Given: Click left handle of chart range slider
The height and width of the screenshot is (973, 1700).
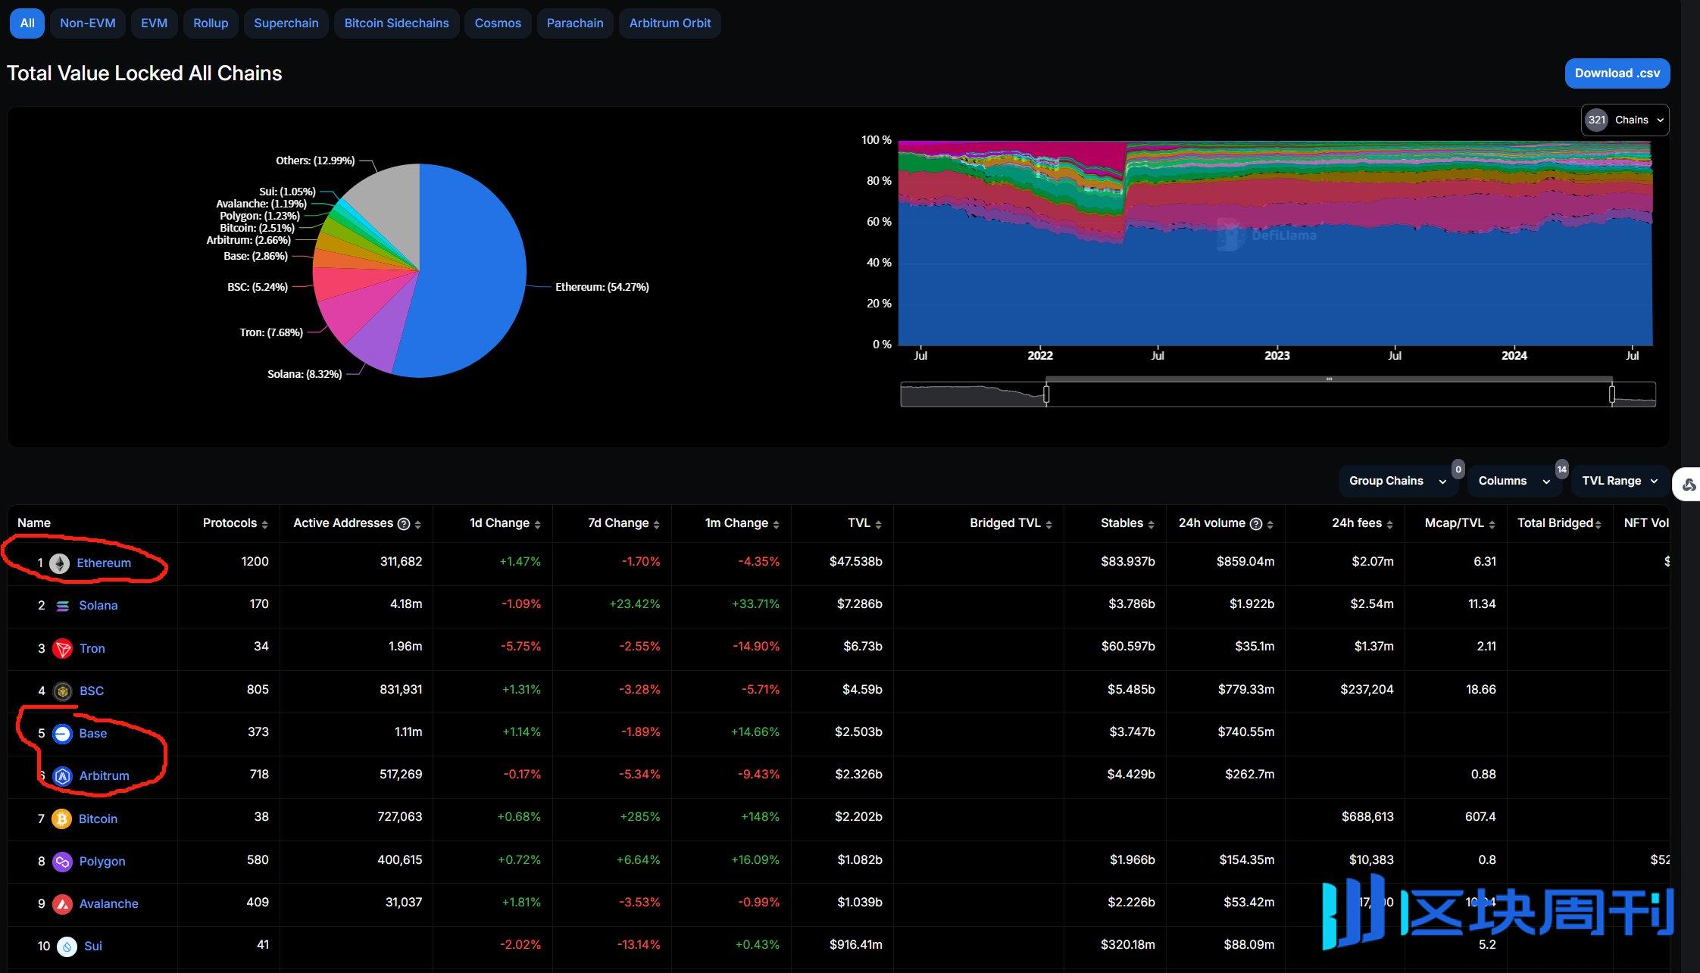Looking at the screenshot, I should (1046, 395).
